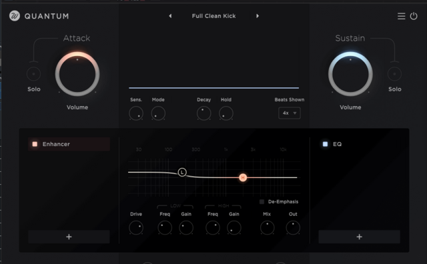Viewport: 427px width, 264px height.
Task: Toggle the Enhancer module on/off square
Action: pos(35,144)
